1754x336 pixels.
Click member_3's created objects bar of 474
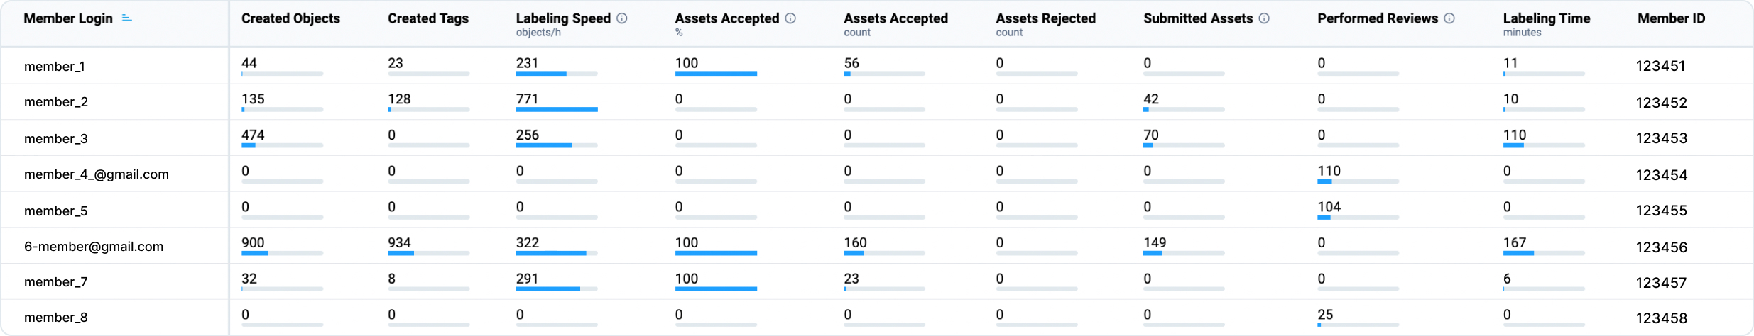tap(282, 145)
